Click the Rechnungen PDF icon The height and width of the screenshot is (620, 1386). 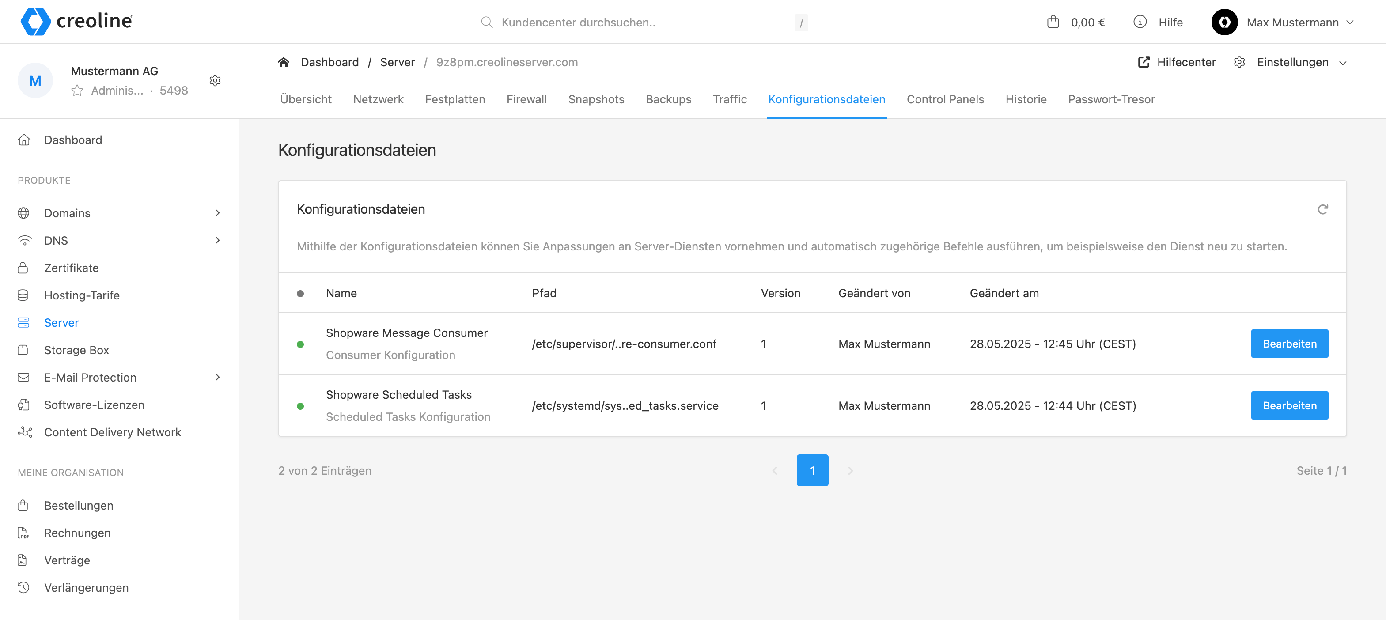click(23, 533)
